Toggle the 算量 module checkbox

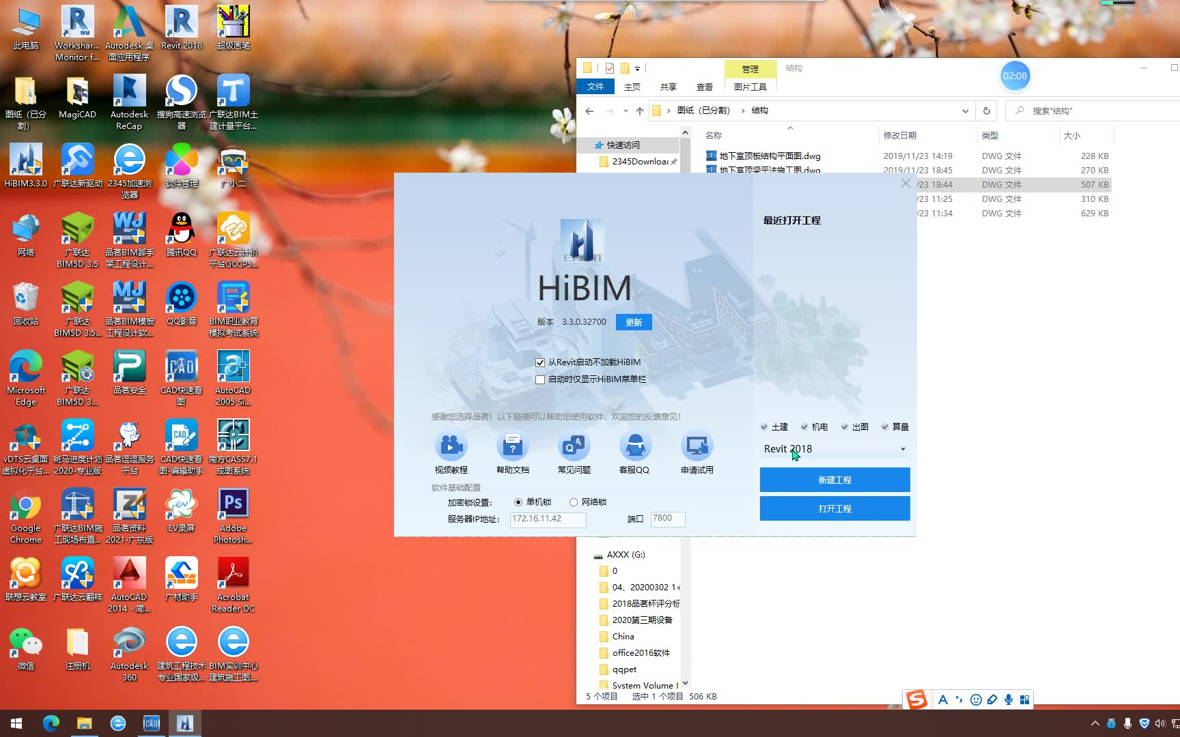click(885, 427)
